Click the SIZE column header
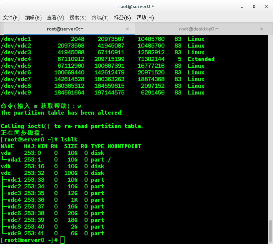Viewport: 273px width, 244px height. tap(71, 146)
